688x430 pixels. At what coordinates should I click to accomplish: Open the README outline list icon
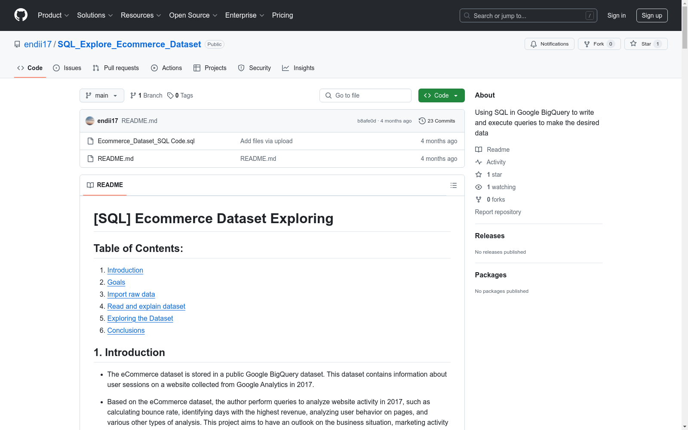pyautogui.click(x=453, y=185)
